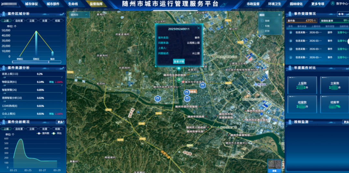Select the 监督指挥 tab
This screenshot has width=349, height=173.
tap(96, 4)
